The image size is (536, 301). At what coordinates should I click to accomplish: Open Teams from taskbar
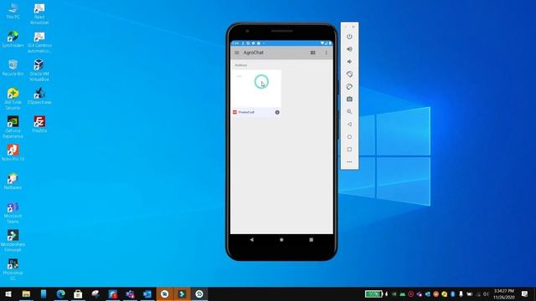click(x=130, y=293)
